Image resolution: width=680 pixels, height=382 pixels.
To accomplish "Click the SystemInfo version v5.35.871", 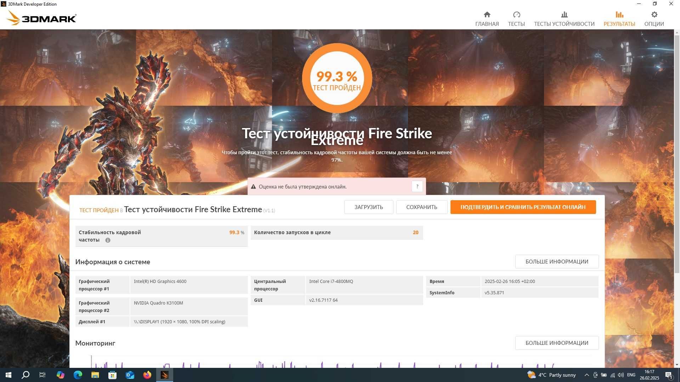I will click(494, 293).
